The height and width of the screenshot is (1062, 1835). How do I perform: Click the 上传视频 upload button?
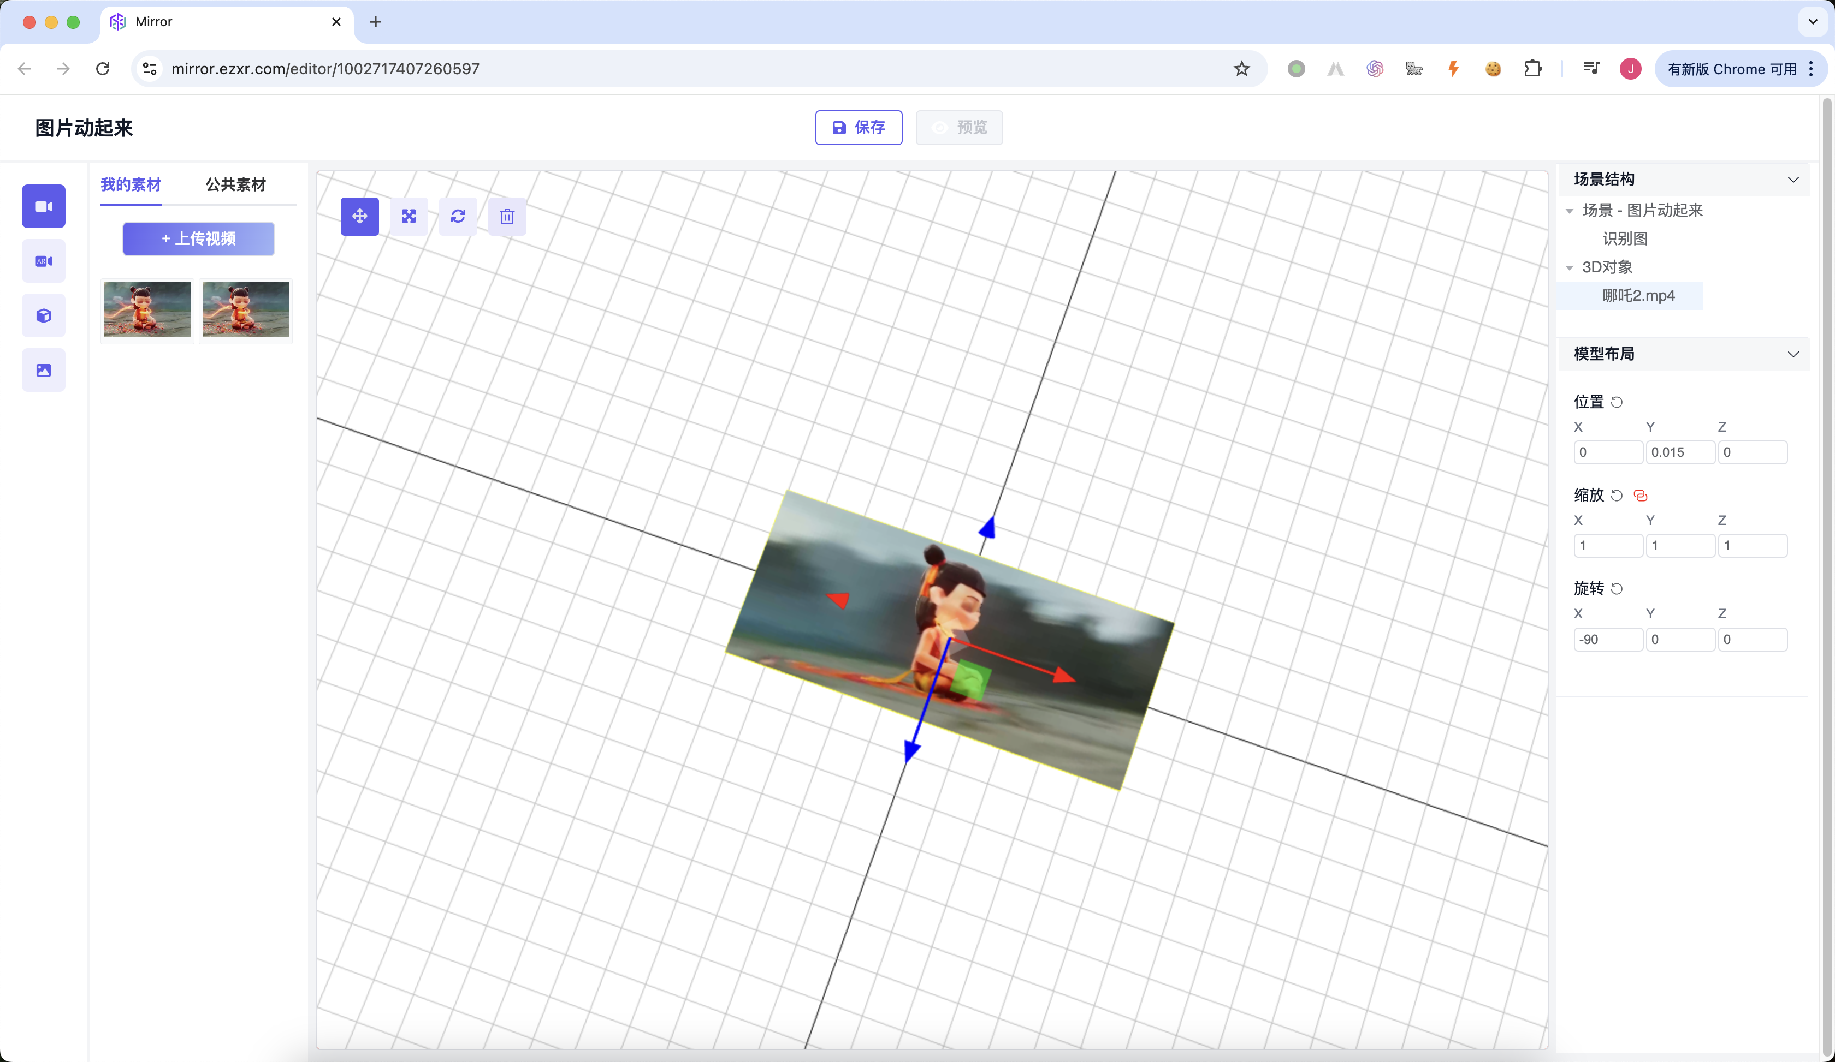click(199, 238)
